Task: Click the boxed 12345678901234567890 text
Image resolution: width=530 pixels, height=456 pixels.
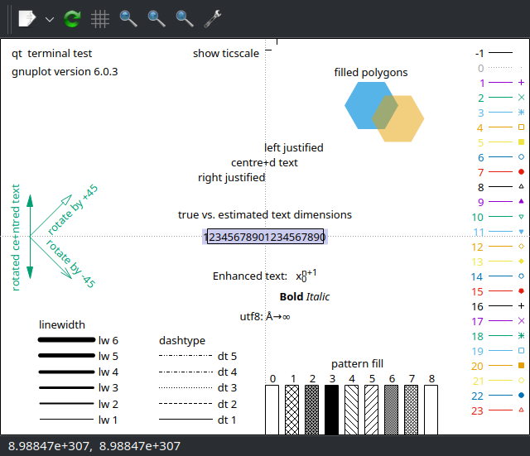Action: [x=265, y=237]
